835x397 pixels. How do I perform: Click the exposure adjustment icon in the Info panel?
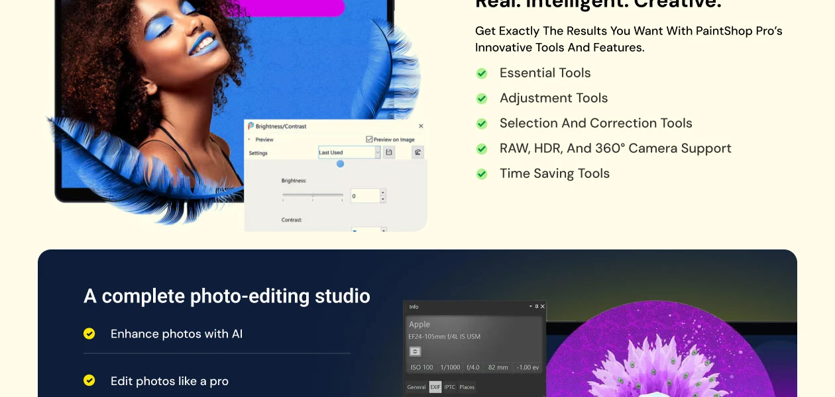click(x=415, y=351)
